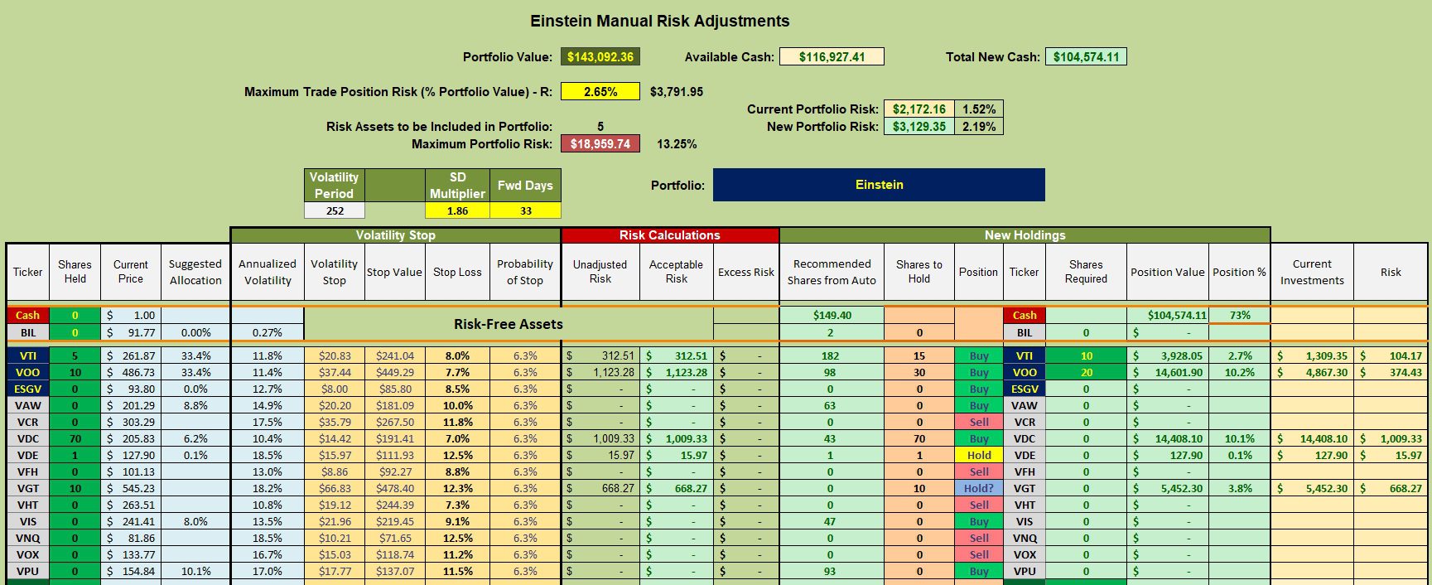Select VDC position percent 10.1%
The image size is (1432, 585).
point(1240,438)
